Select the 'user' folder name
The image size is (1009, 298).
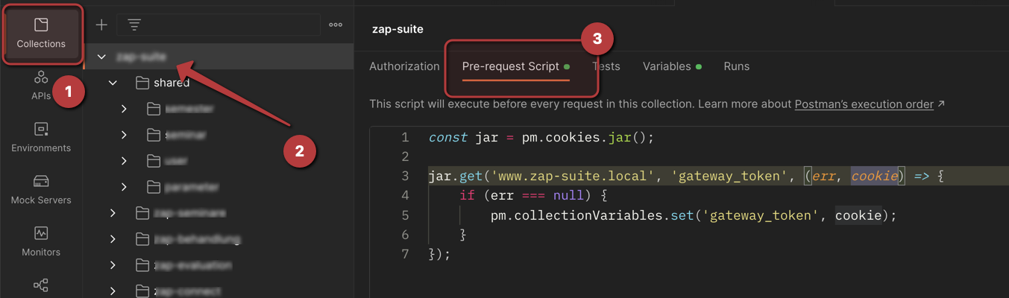(177, 161)
